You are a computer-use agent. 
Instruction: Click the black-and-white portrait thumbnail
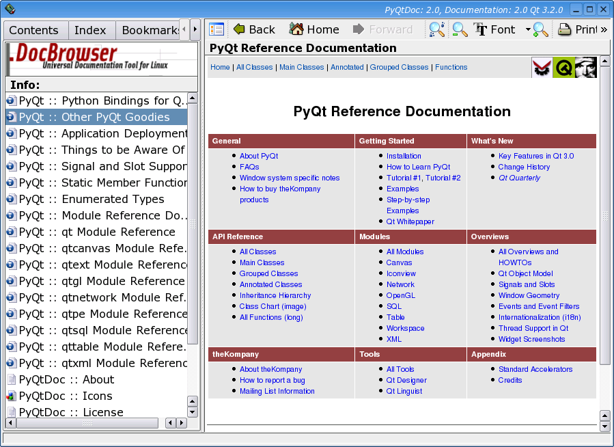586,68
